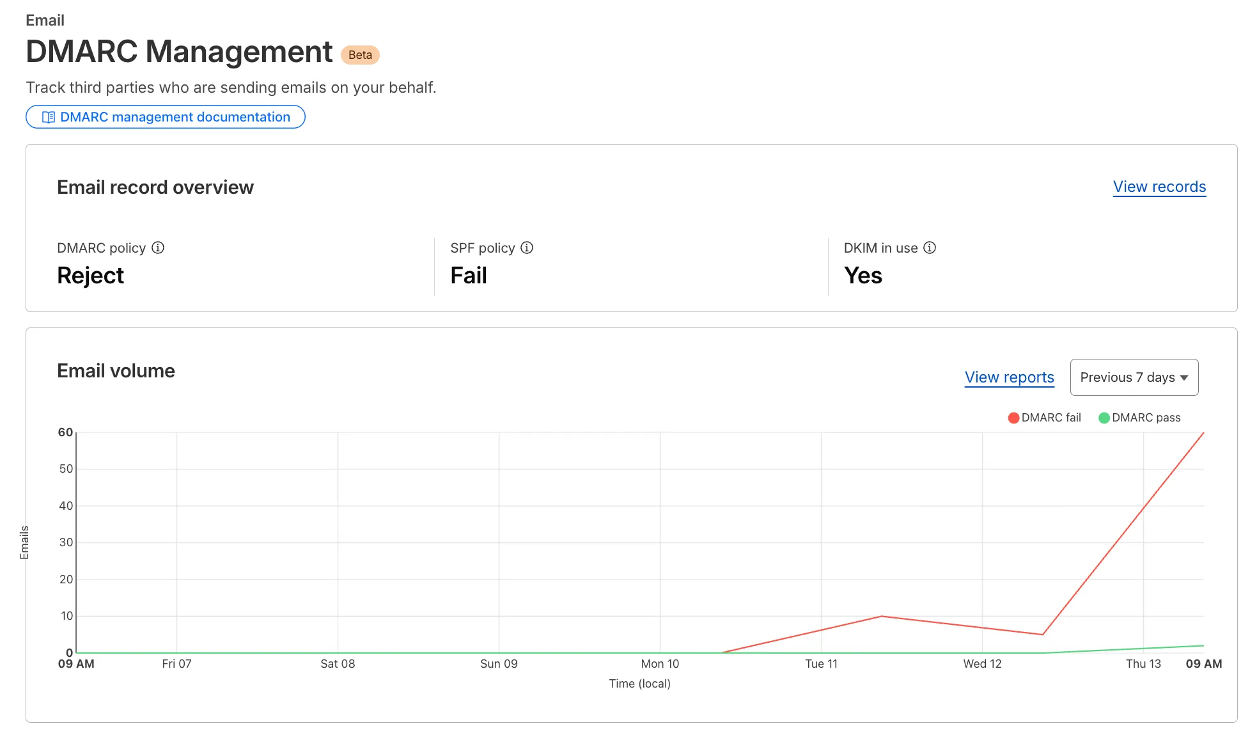Click the DMARC policy info icon
This screenshot has width=1257, height=733.
(x=159, y=248)
